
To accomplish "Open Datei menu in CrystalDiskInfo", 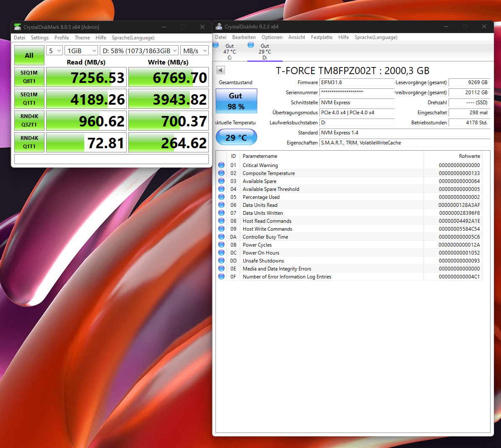I will tap(221, 37).
